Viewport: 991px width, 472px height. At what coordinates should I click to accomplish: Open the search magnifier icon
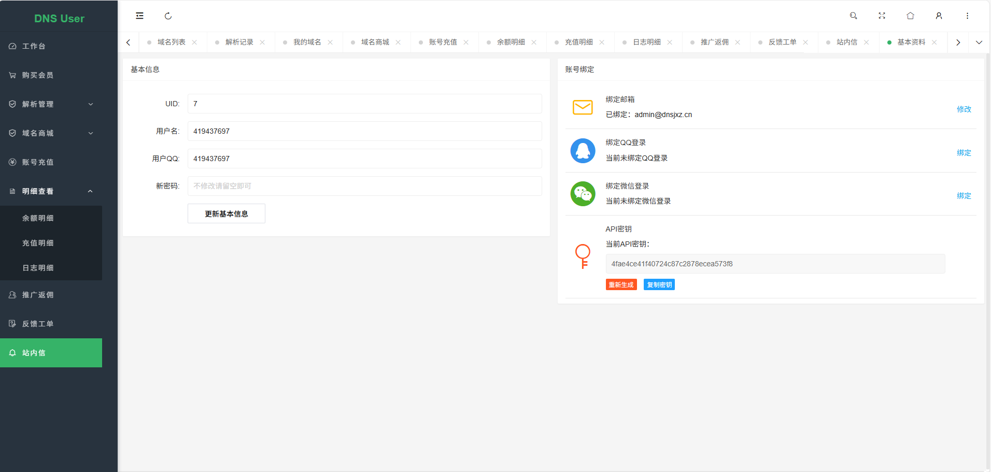853,16
